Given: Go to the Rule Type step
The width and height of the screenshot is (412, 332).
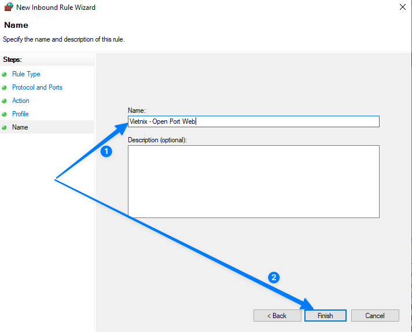Looking at the screenshot, I should (x=26, y=74).
